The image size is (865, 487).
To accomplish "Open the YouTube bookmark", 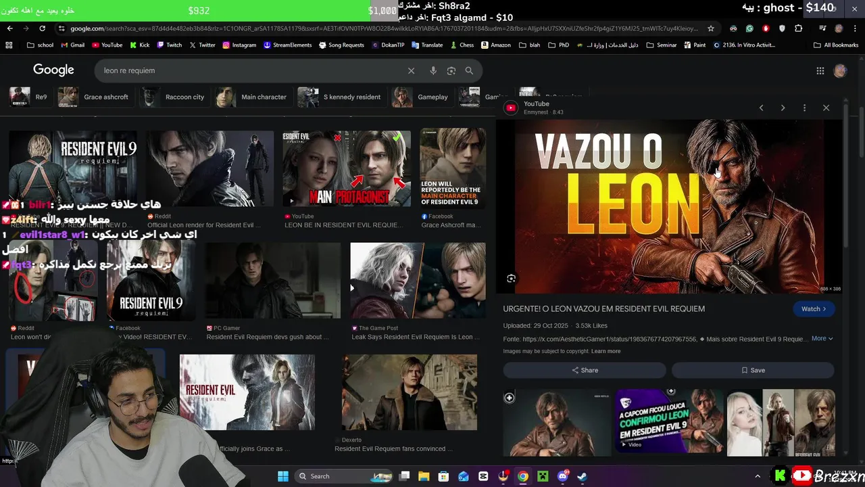I will 107,45.
